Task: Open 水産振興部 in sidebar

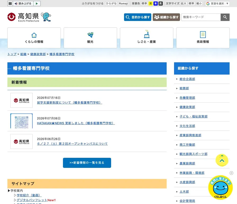Action: [x=187, y=182]
